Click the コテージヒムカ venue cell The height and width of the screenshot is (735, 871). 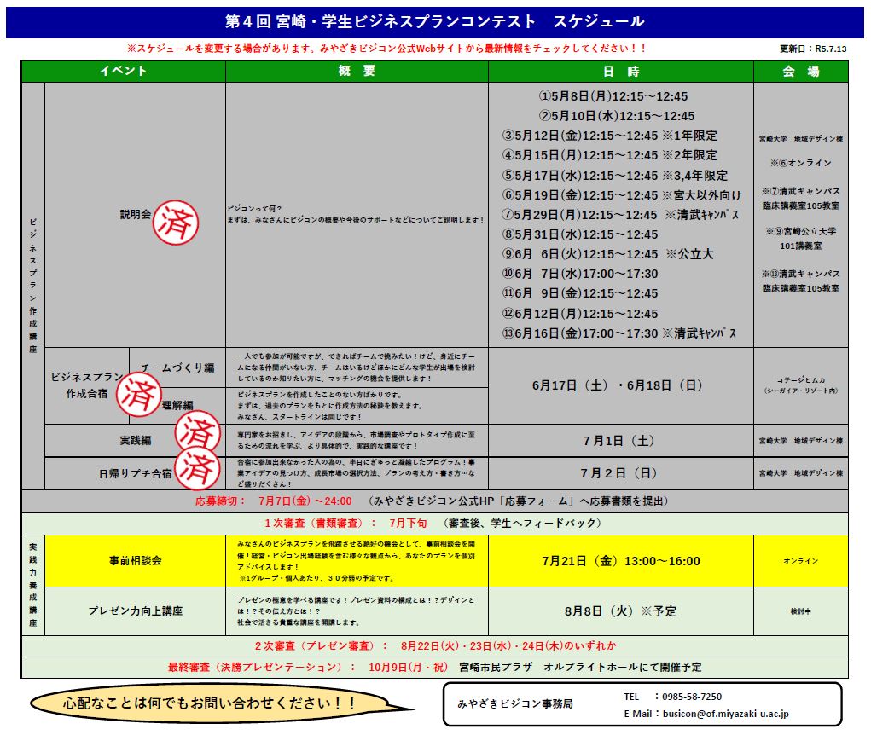coord(801,385)
